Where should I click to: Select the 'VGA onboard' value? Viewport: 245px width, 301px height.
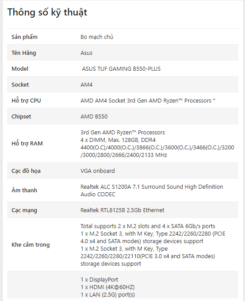98,171
